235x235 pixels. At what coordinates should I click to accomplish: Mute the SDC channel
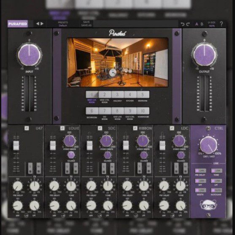point(112,168)
